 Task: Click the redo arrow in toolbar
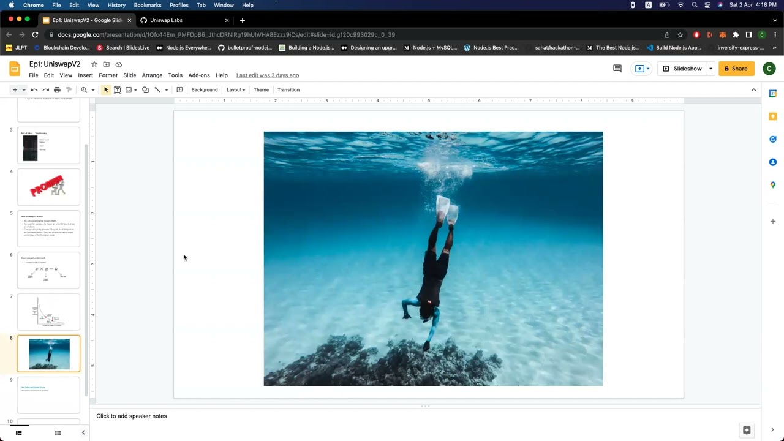pos(46,90)
